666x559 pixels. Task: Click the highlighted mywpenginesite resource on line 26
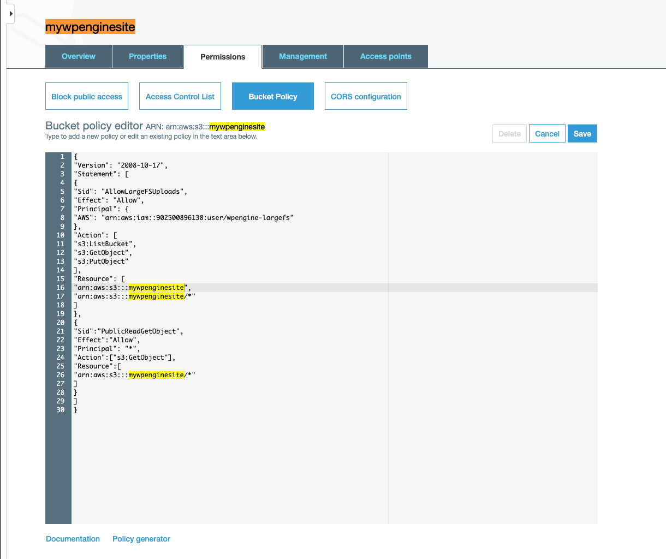(x=157, y=374)
